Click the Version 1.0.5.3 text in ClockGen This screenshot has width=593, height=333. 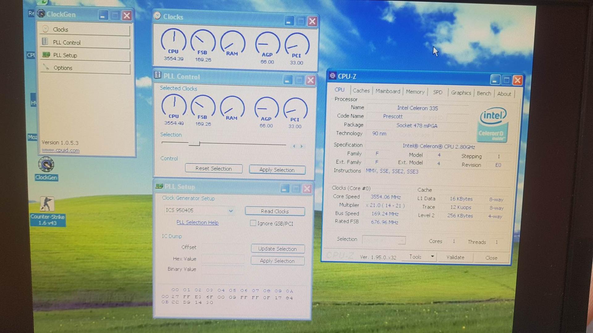click(60, 143)
